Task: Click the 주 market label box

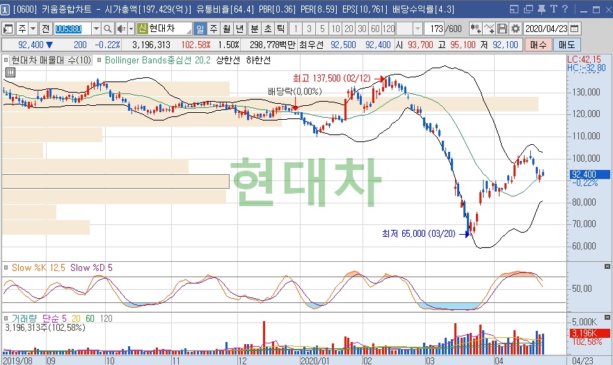Action: [x=22, y=29]
